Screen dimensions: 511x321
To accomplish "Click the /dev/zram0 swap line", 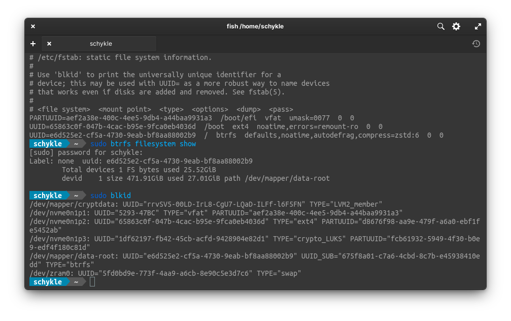I will click(165, 273).
